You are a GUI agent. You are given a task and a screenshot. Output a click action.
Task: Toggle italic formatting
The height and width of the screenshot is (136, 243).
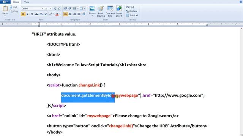click(x=28, y=14)
